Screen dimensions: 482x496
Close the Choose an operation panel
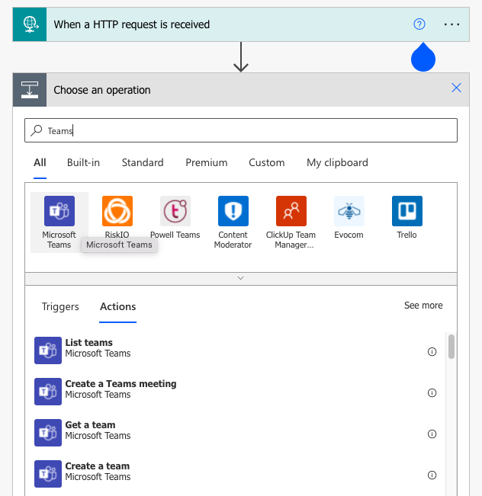point(456,88)
